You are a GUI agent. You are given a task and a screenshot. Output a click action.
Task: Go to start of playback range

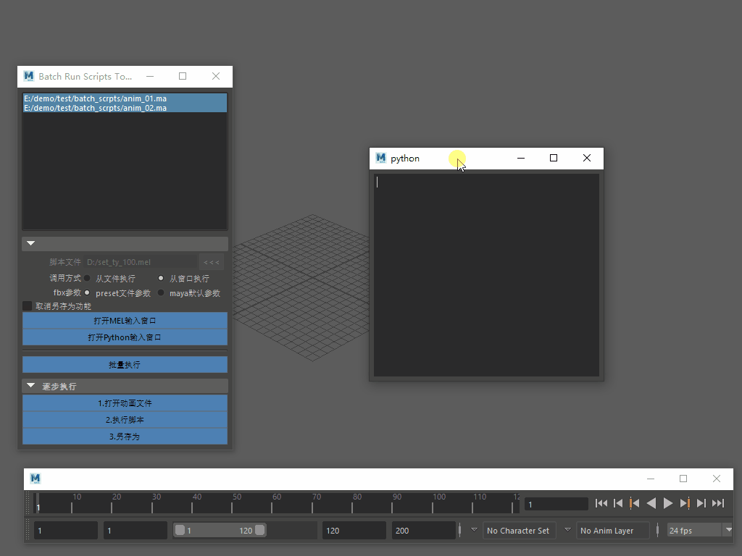point(601,503)
